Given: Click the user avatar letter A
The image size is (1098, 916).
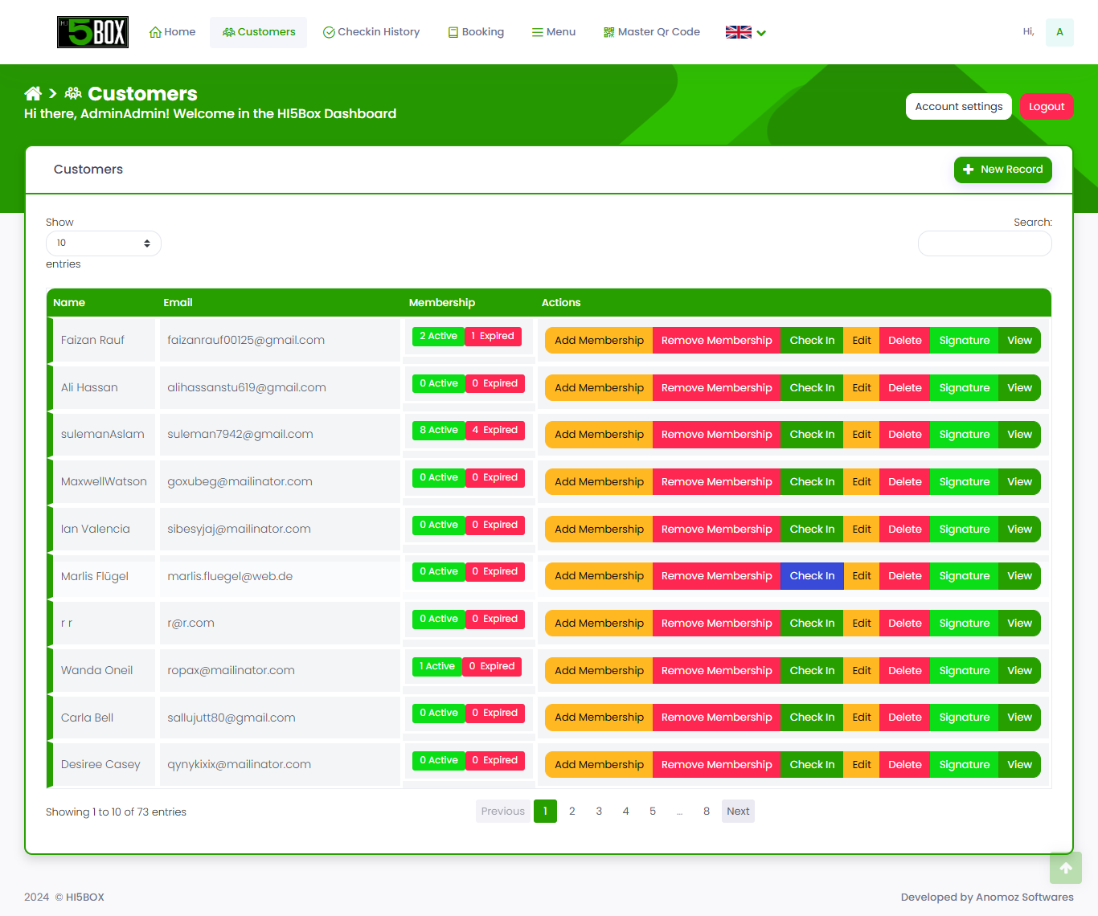Looking at the screenshot, I should [1059, 32].
